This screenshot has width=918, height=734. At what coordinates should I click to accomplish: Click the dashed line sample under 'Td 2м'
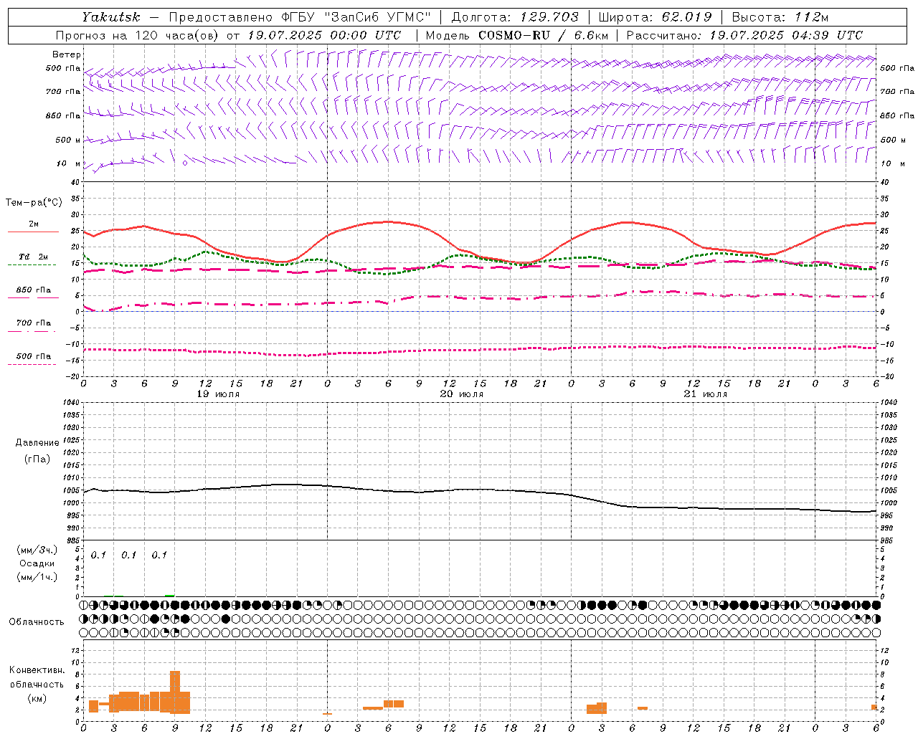pyautogui.click(x=32, y=265)
